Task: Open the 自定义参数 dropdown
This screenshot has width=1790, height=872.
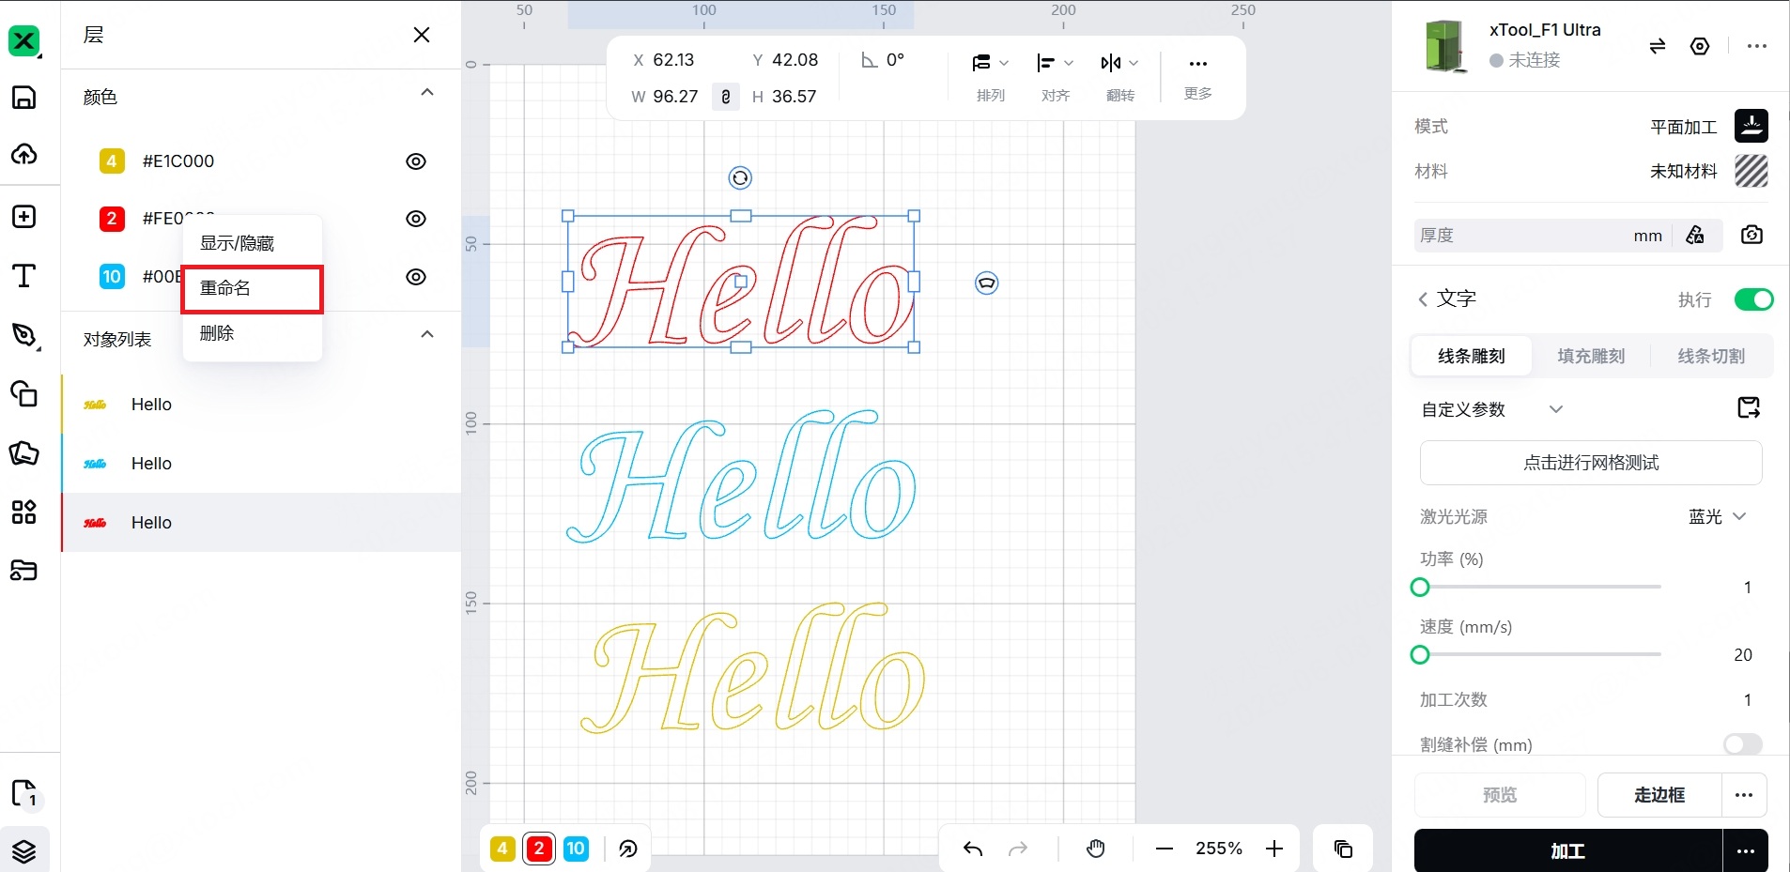Action: tap(1492, 409)
